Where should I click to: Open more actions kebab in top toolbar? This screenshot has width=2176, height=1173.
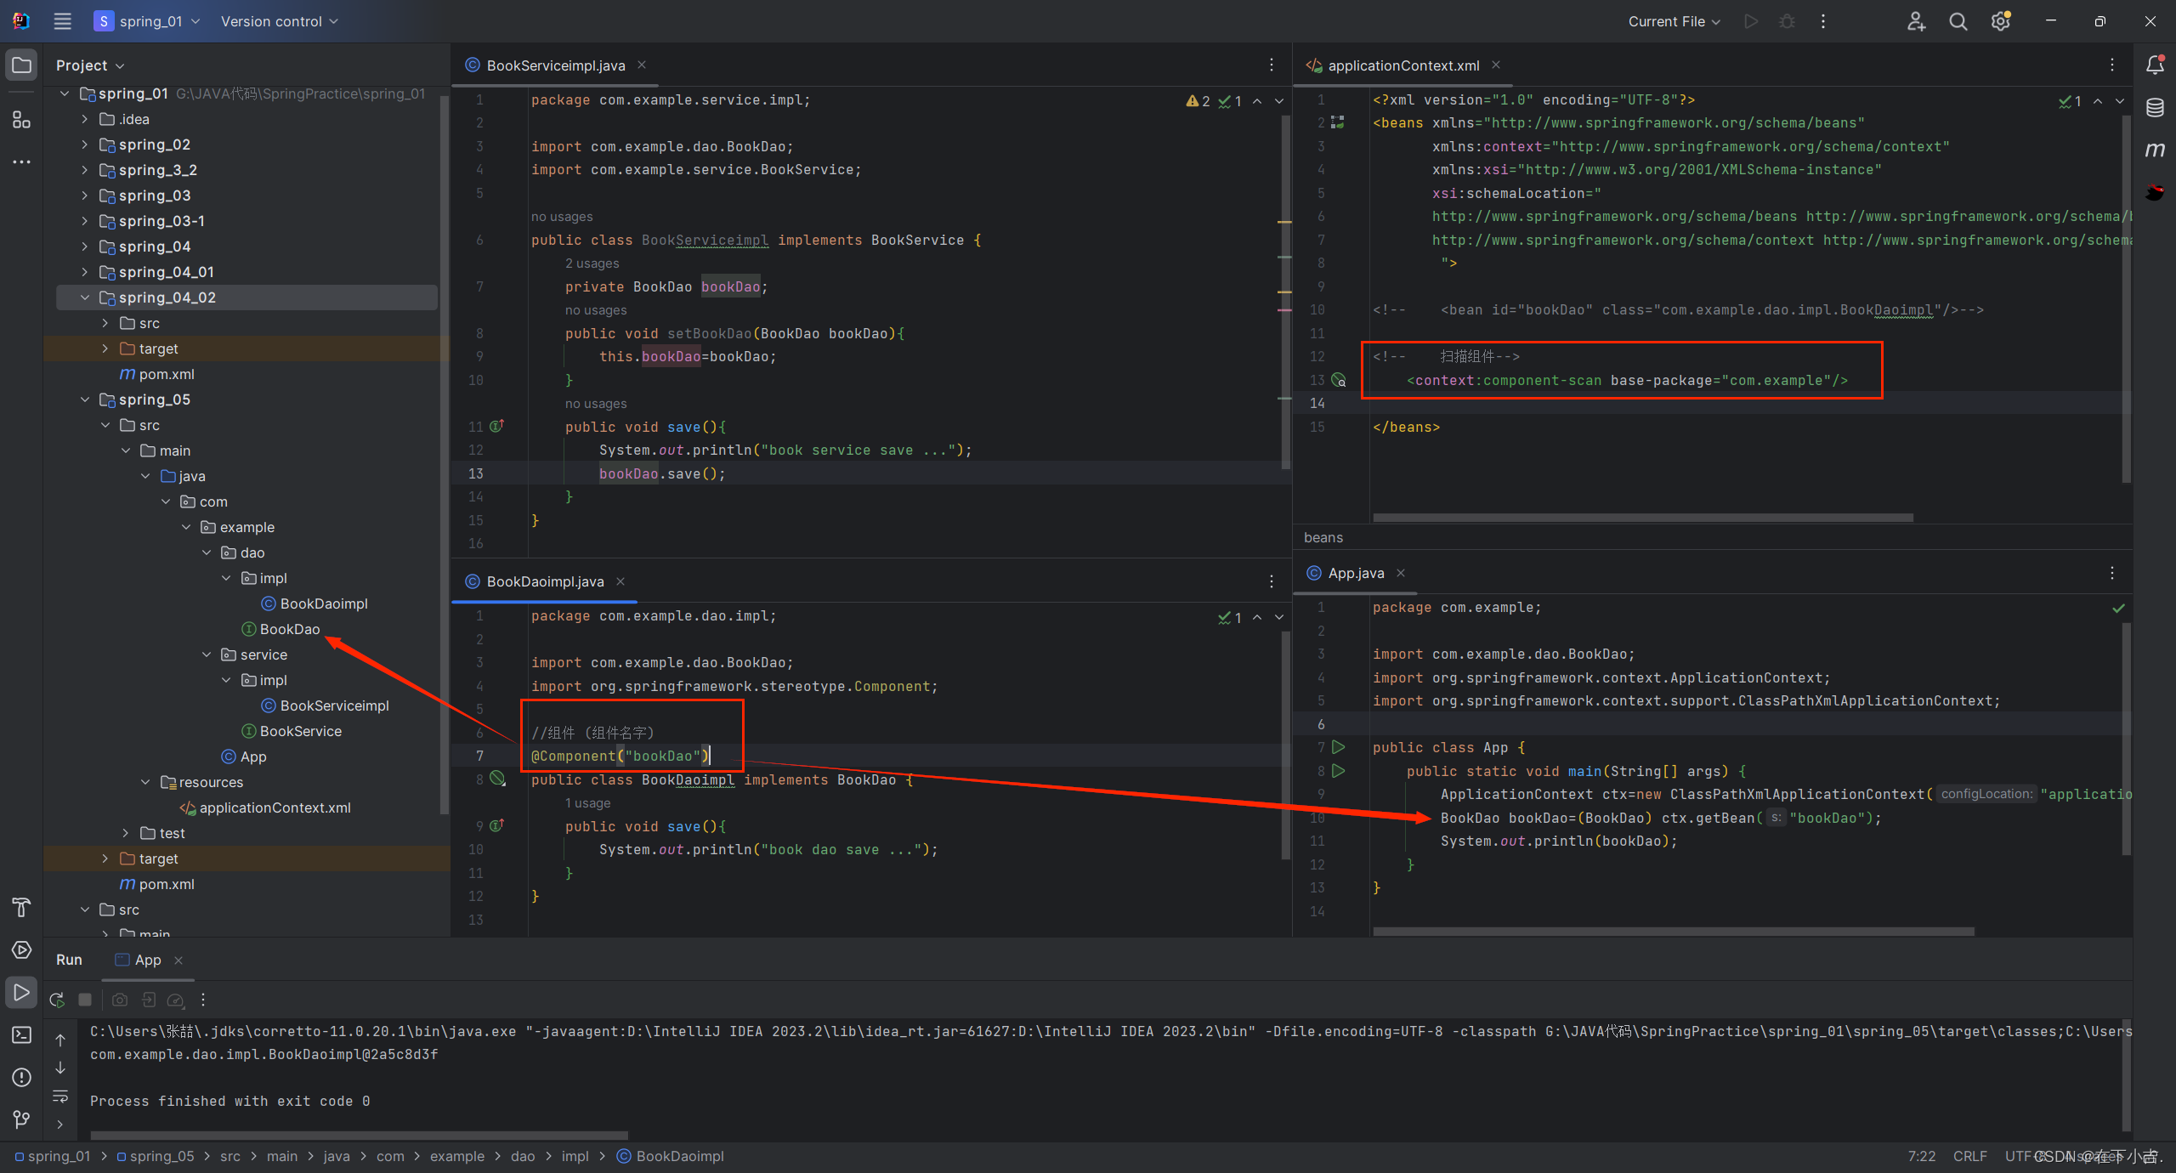click(1823, 21)
